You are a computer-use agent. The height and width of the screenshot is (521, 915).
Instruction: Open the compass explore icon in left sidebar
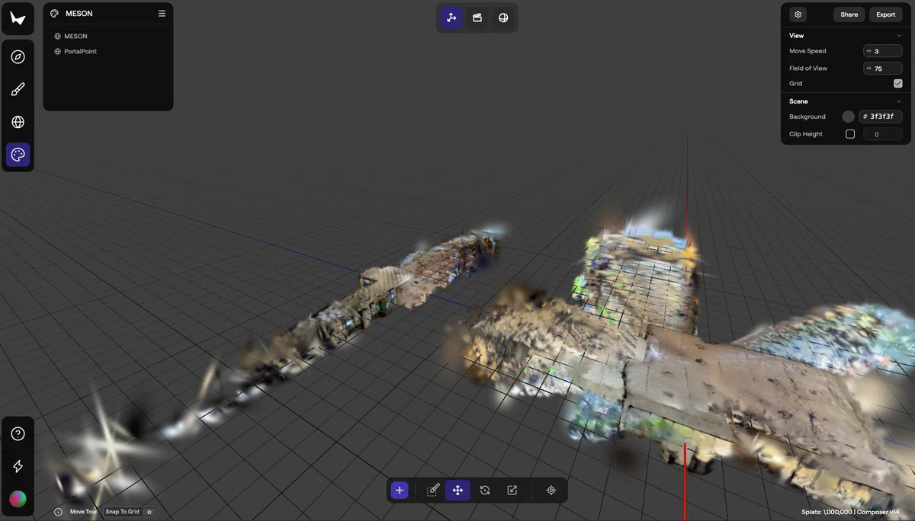tap(18, 57)
